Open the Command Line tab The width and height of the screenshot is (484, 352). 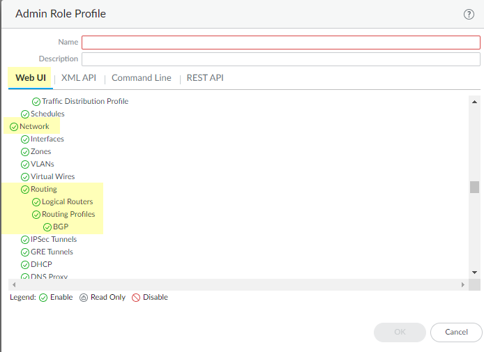141,78
